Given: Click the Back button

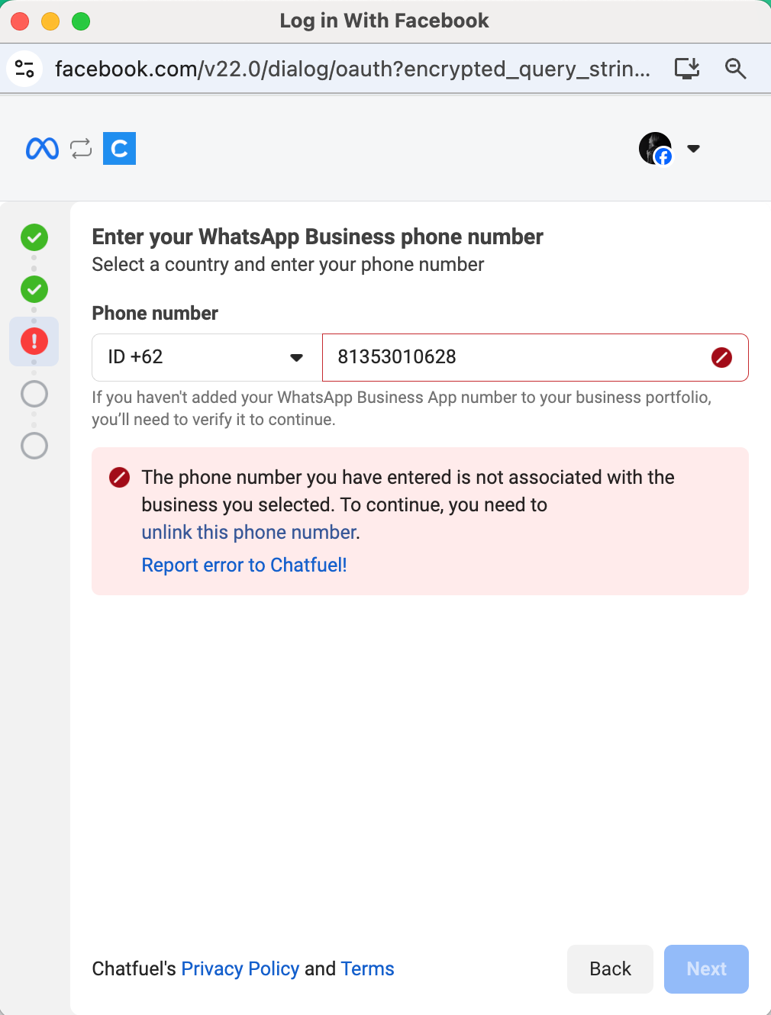Looking at the screenshot, I should click(x=610, y=969).
